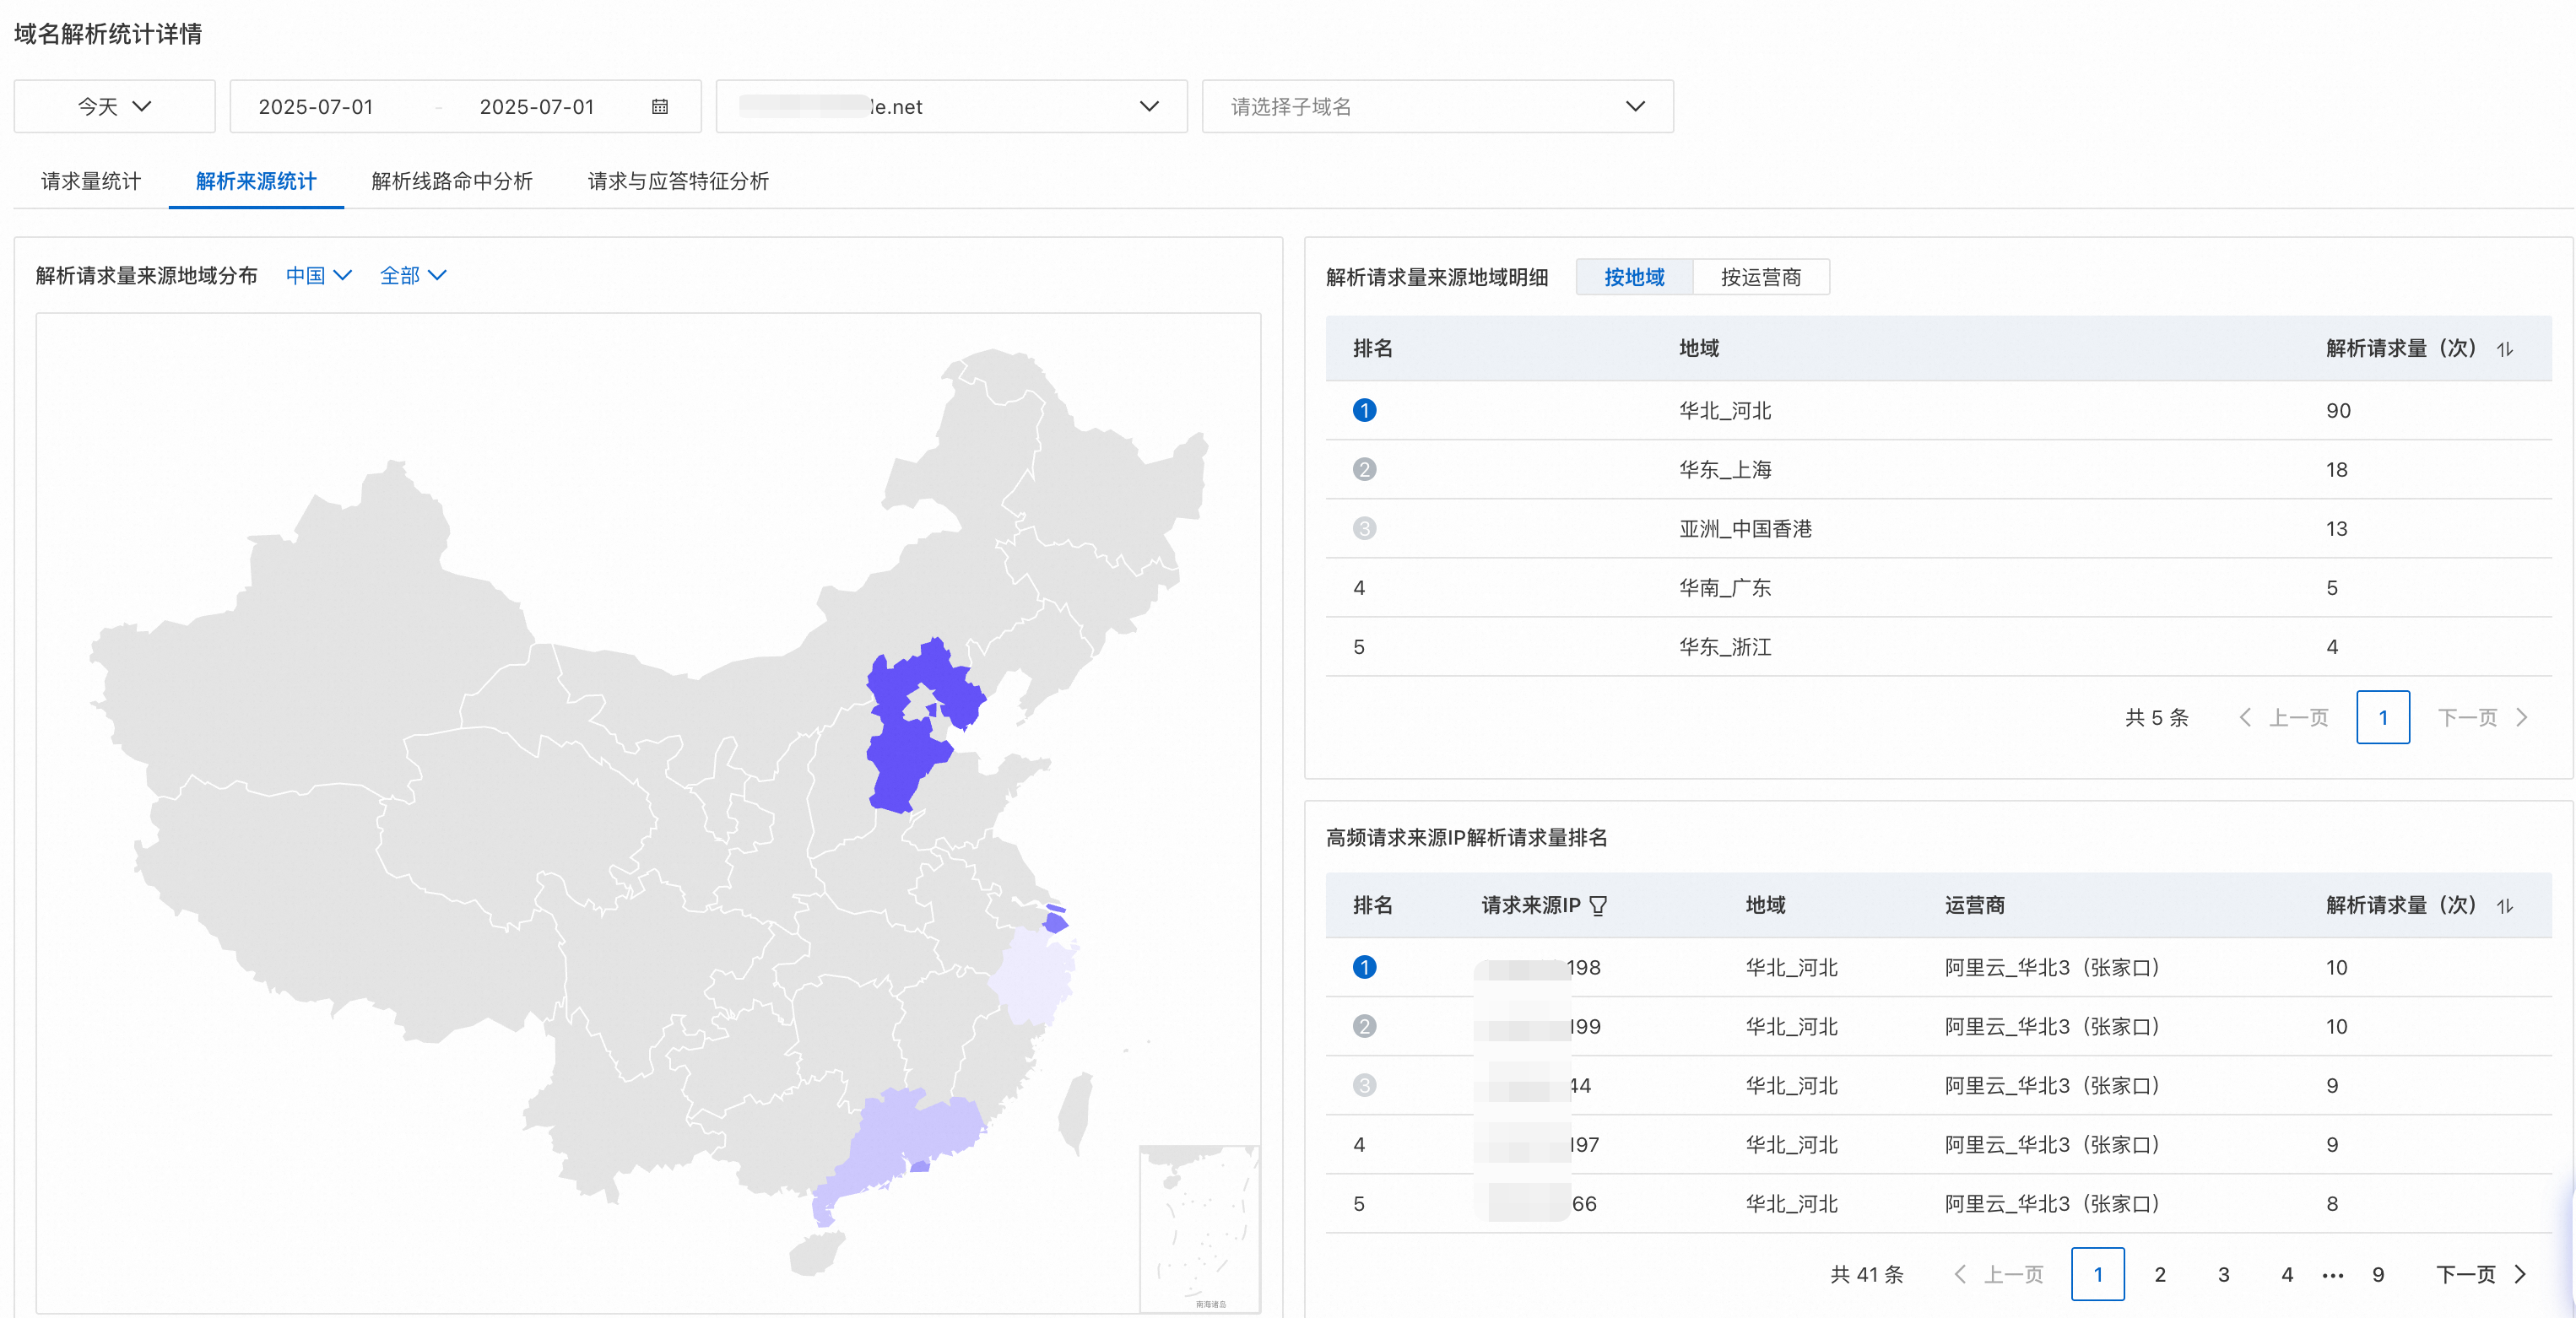This screenshot has height=1318, width=2576.
Task: Sort the IP ranking table by 解析请求量
Action: 2504,906
